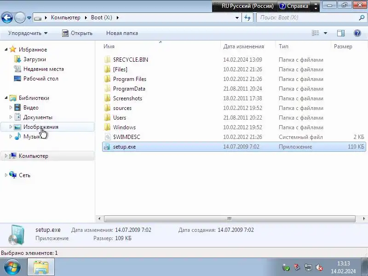Open the network tray icon
Image resolution: width=368 pixels, height=276 pixels.
[308, 267]
